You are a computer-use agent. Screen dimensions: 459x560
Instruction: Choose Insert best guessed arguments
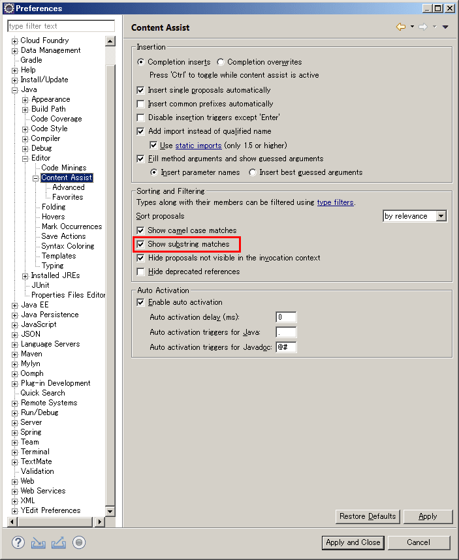tap(253, 172)
